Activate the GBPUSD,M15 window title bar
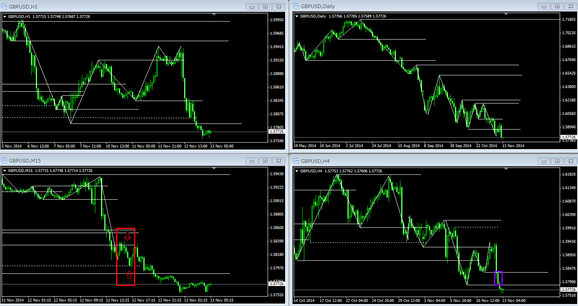The image size is (578, 306). tap(122, 161)
